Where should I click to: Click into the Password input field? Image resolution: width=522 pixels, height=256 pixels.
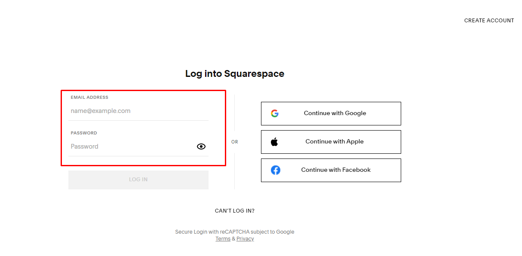coord(131,146)
